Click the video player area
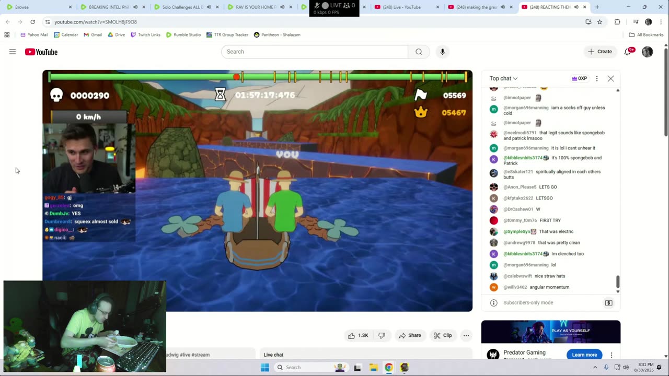 (x=257, y=191)
